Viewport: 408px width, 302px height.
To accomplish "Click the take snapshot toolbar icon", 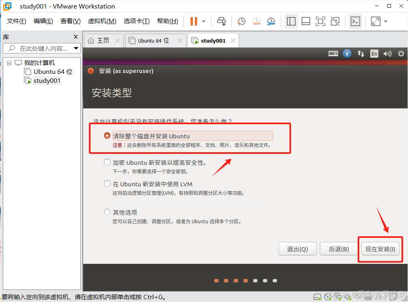I will coord(241,22).
